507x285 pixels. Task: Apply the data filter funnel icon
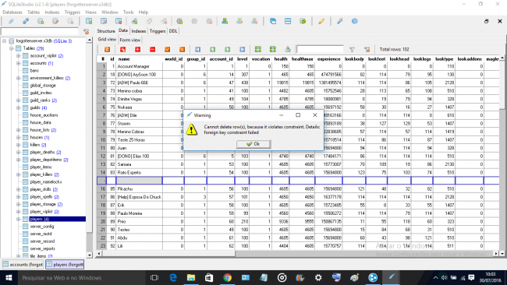tap(352, 49)
